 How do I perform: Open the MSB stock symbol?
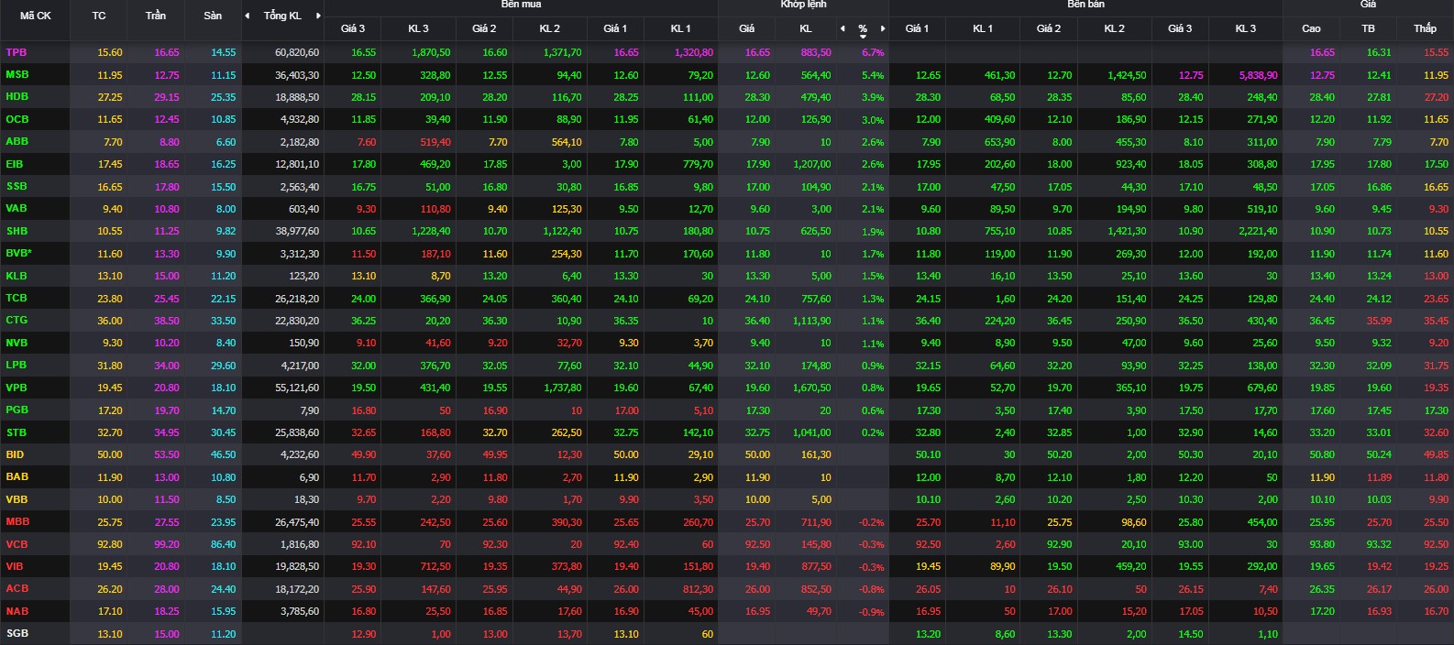point(17,74)
